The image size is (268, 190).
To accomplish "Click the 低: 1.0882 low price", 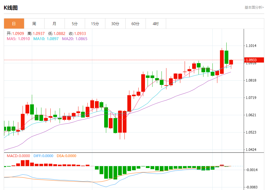I will click(x=57, y=33).
